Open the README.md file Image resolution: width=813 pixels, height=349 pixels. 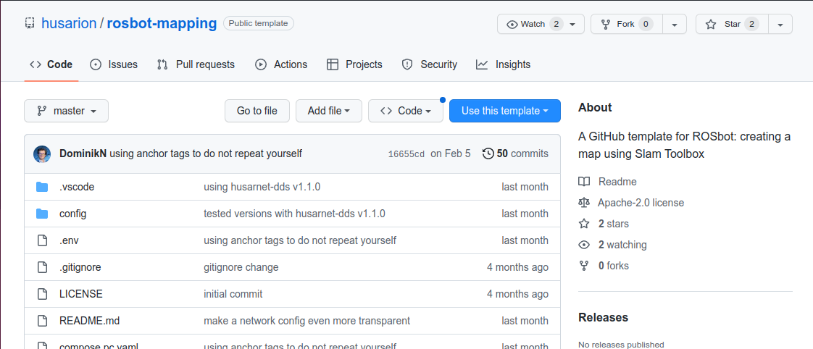pyautogui.click(x=90, y=321)
